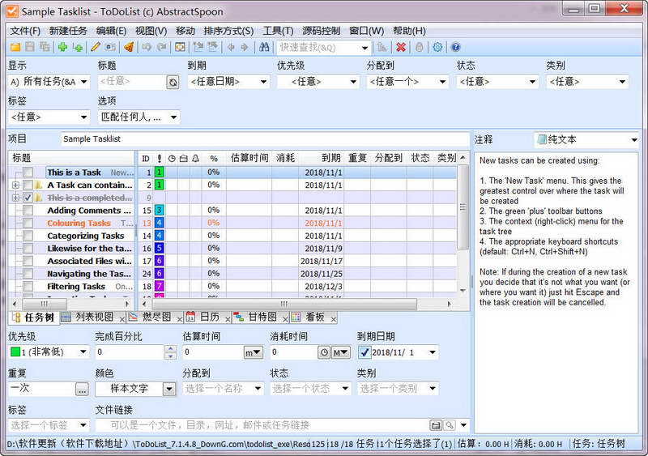
Task: Open the 文件(F) menu
Action: click(x=25, y=31)
